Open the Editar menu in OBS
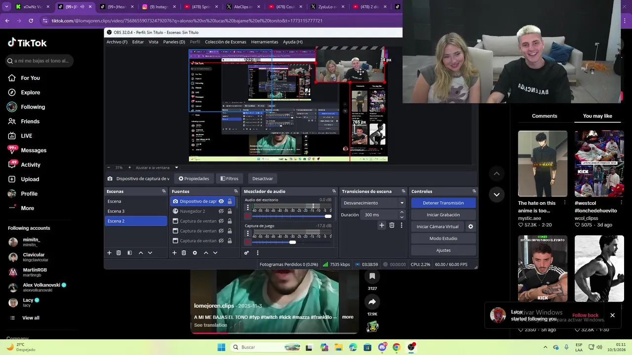The height and width of the screenshot is (355, 632). (x=138, y=42)
